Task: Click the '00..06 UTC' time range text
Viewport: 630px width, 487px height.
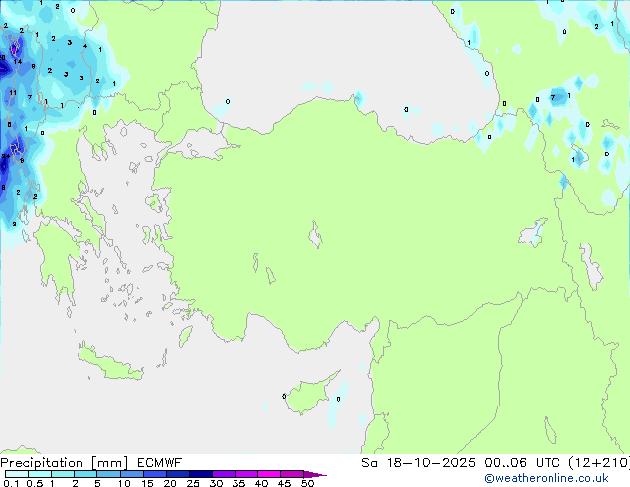Action: coord(523,463)
